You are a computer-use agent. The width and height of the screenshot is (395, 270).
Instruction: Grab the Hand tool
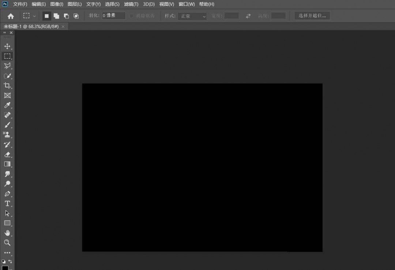click(8, 233)
